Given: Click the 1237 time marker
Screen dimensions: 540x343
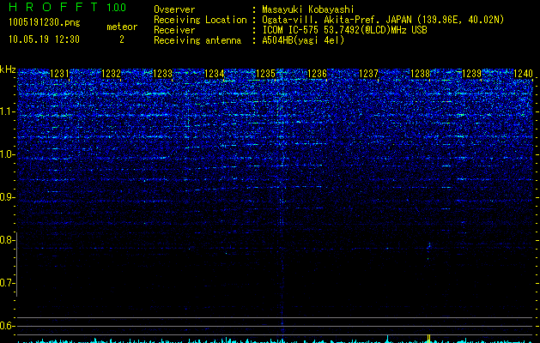Looking at the screenshot, I should pos(368,74).
